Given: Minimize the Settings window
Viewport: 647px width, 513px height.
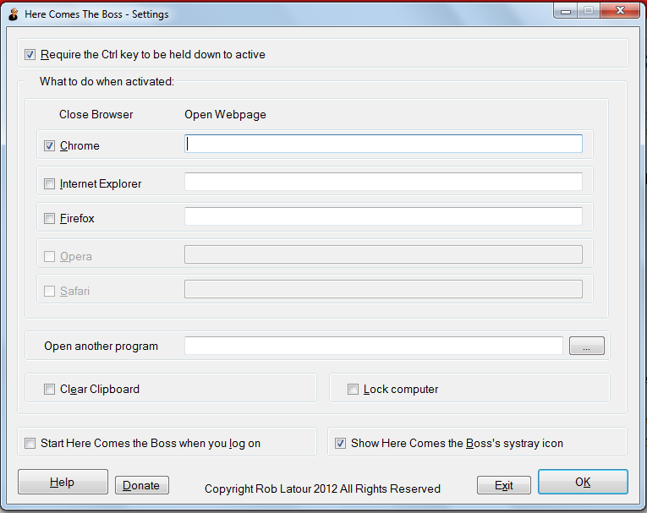Looking at the screenshot, I should [565, 11].
